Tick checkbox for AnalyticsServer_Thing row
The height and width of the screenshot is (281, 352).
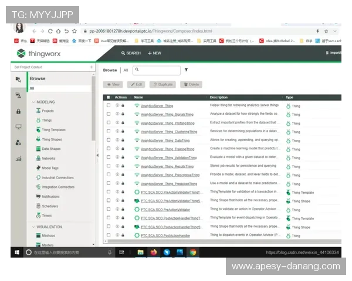click(108, 106)
